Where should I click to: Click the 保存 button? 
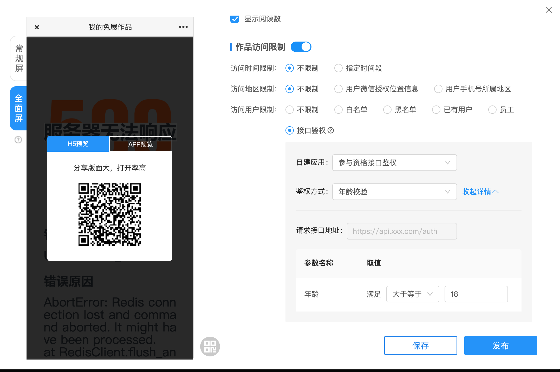(x=420, y=346)
